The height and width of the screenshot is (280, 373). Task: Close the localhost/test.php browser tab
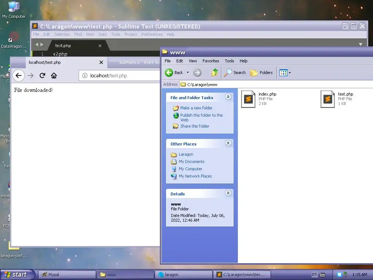(101, 62)
